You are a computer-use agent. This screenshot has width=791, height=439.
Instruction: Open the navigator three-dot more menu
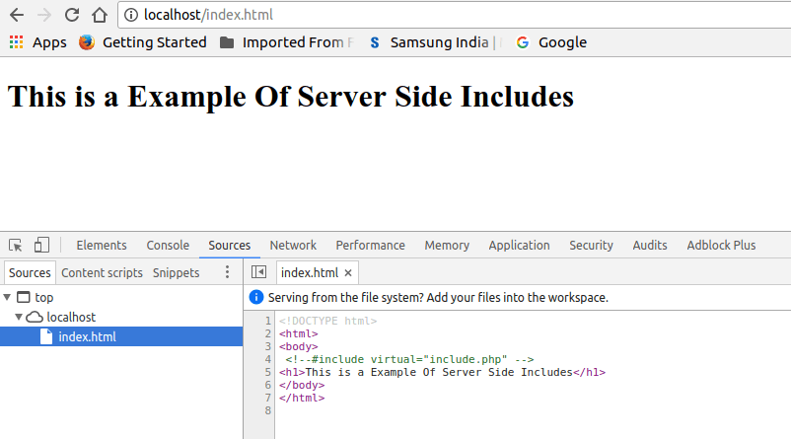click(228, 272)
